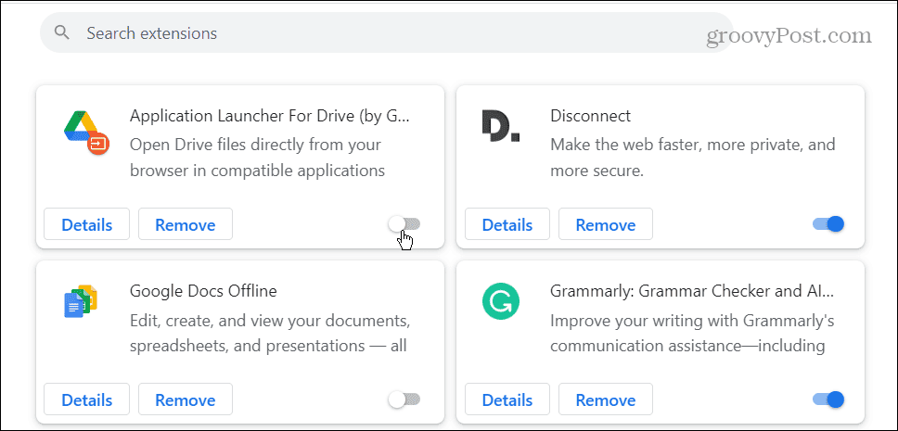Click the magnifier icon in search bar
This screenshot has width=898, height=431.
click(62, 32)
